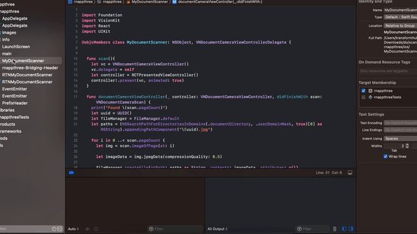
Task: Click the mappthreeTests target icon
Action: [370, 97]
